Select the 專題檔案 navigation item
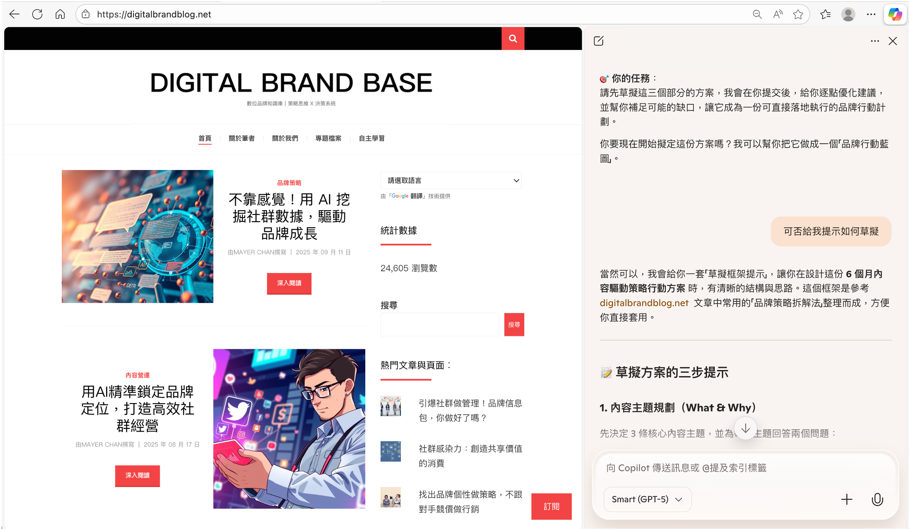This screenshot has width=909, height=529. [x=328, y=138]
